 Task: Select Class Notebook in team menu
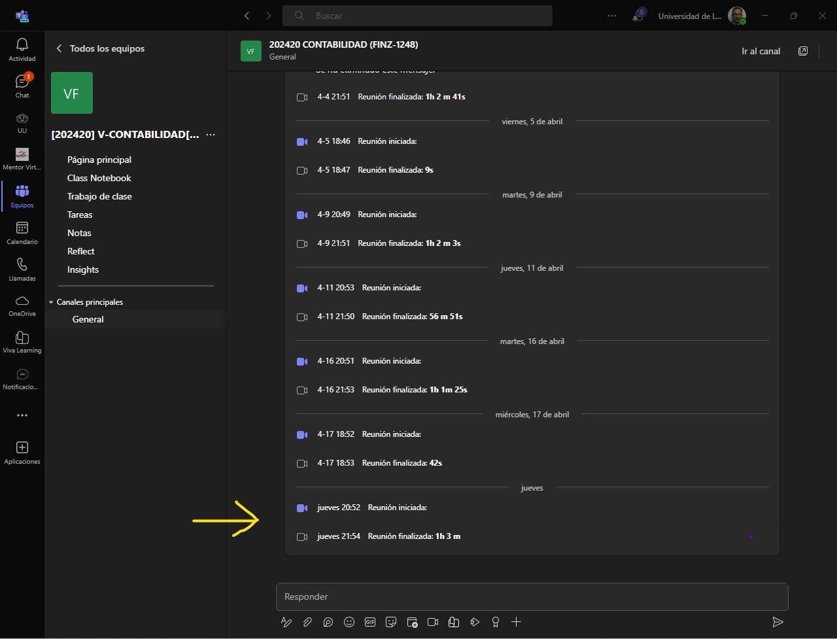tap(99, 178)
